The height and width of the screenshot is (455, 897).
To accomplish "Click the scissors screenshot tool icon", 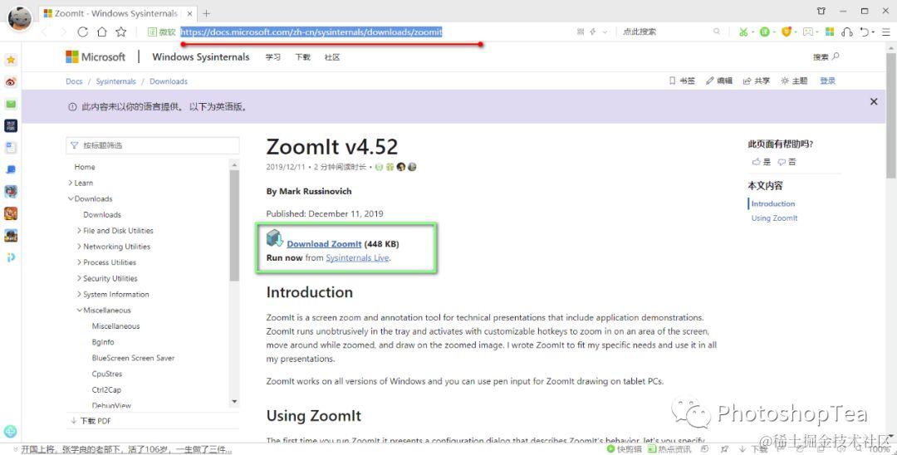I will point(743,32).
